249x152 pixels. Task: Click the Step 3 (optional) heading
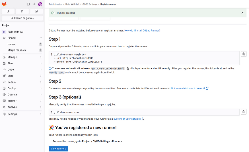tap(65, 97)
